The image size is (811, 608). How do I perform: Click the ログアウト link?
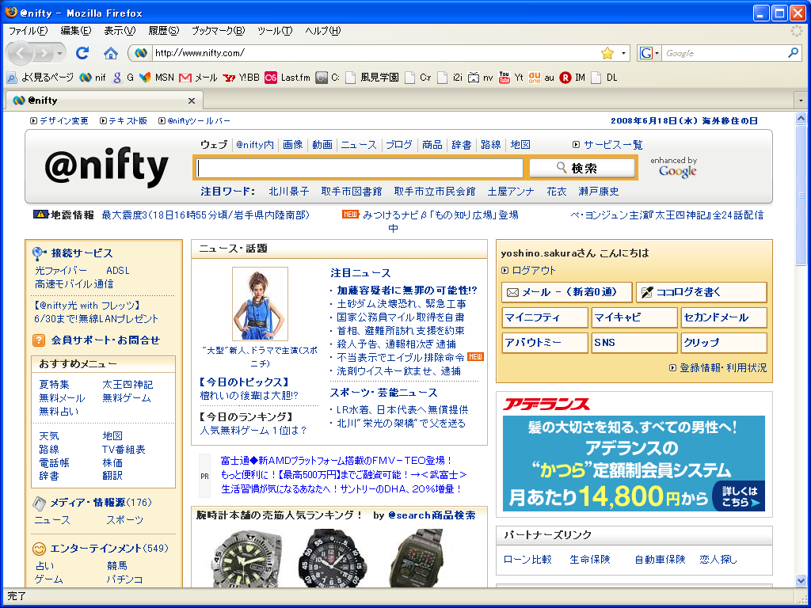533,271
